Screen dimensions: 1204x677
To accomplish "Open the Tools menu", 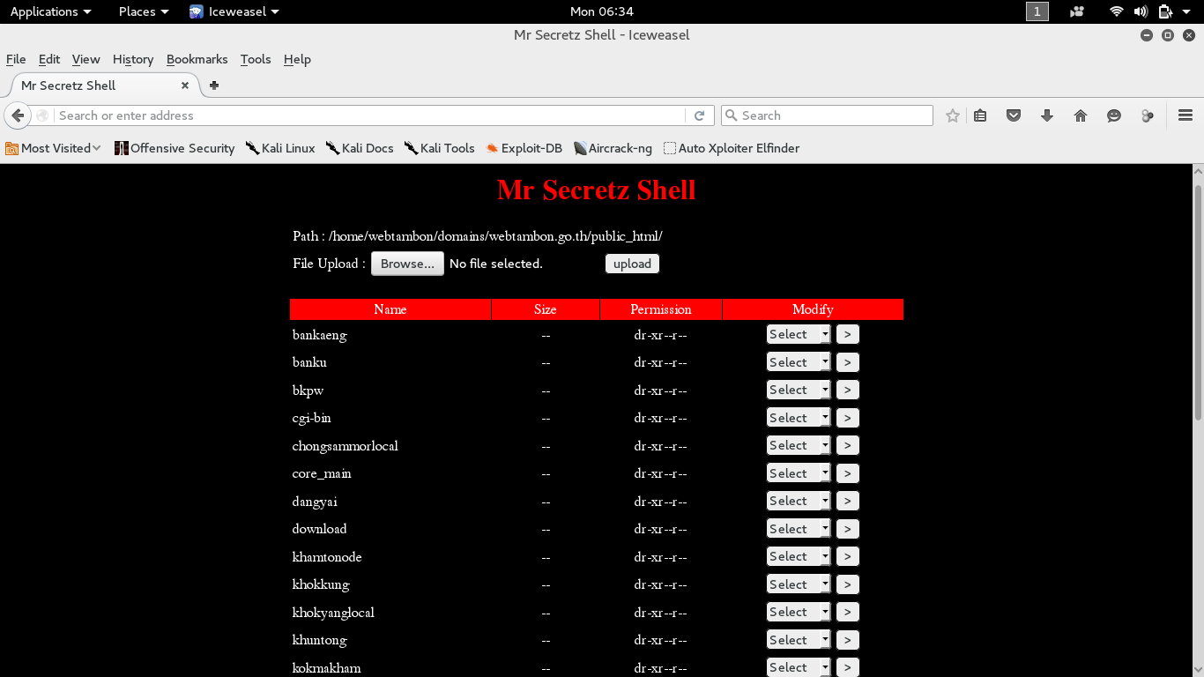I will point(256,59).
